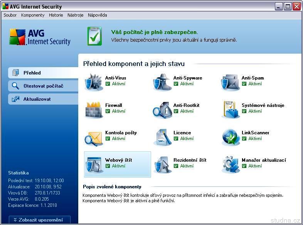Maximize the AVG Internet Security window

coord(288,7)
